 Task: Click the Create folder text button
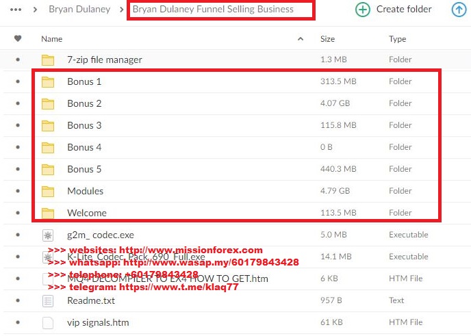point(404,10)
